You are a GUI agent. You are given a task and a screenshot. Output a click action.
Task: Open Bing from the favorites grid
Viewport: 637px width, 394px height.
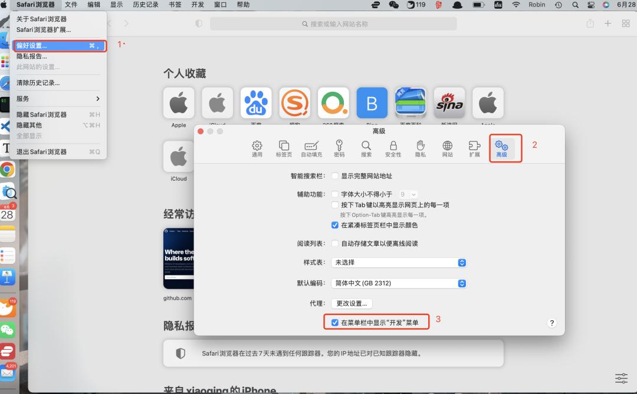(x=372, y=102)
